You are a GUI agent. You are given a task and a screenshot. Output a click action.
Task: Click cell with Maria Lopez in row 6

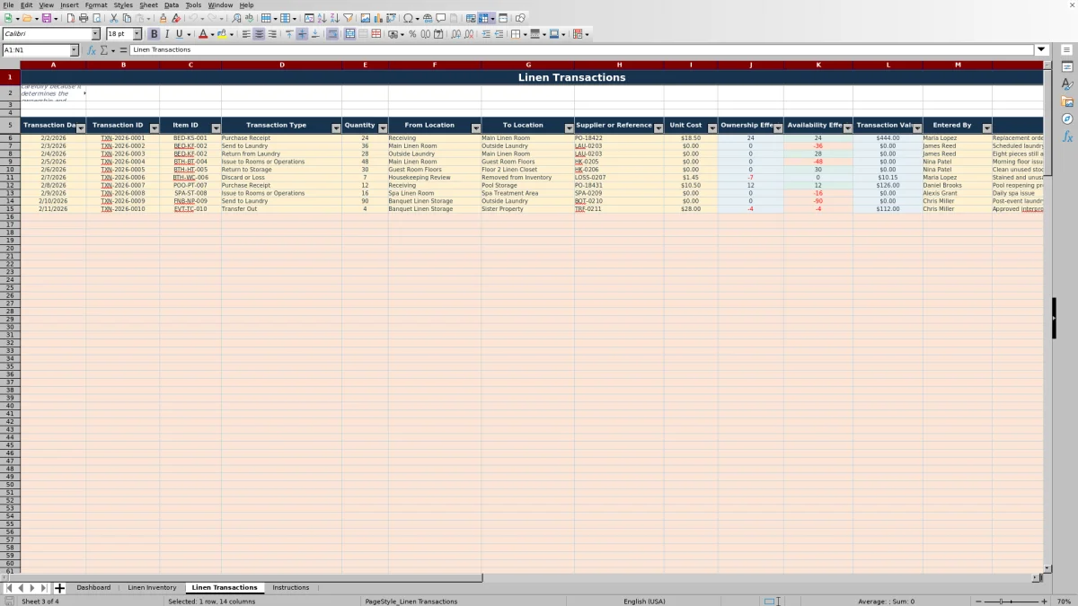(x=957, y=138)
